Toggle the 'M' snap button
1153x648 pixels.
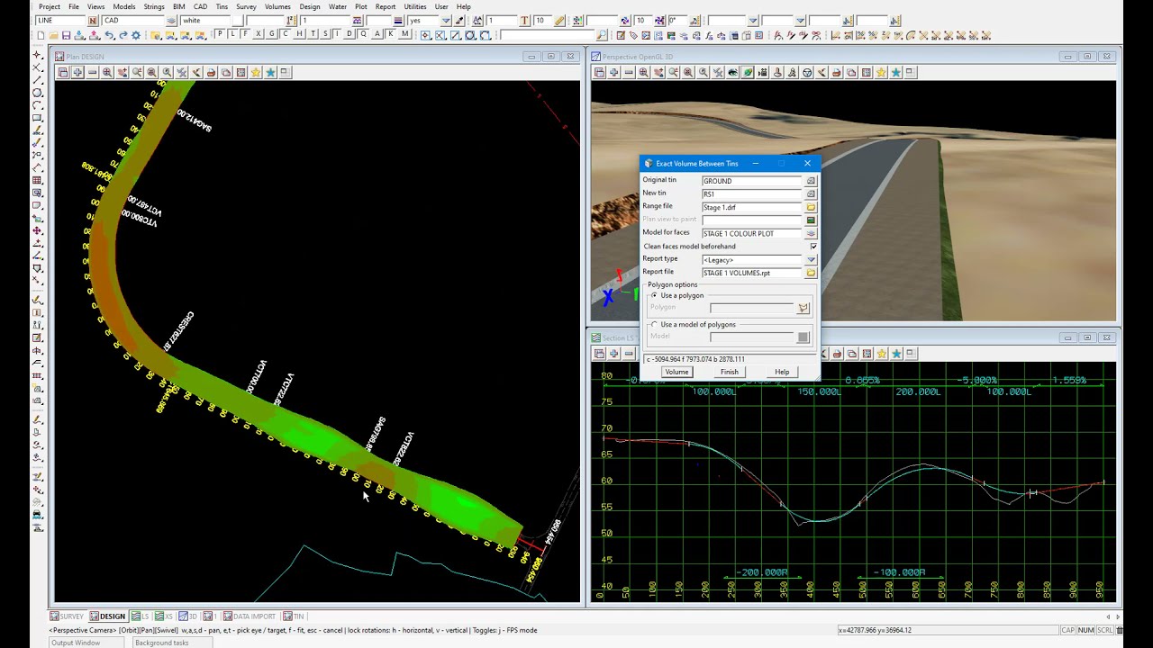point(404,34)
